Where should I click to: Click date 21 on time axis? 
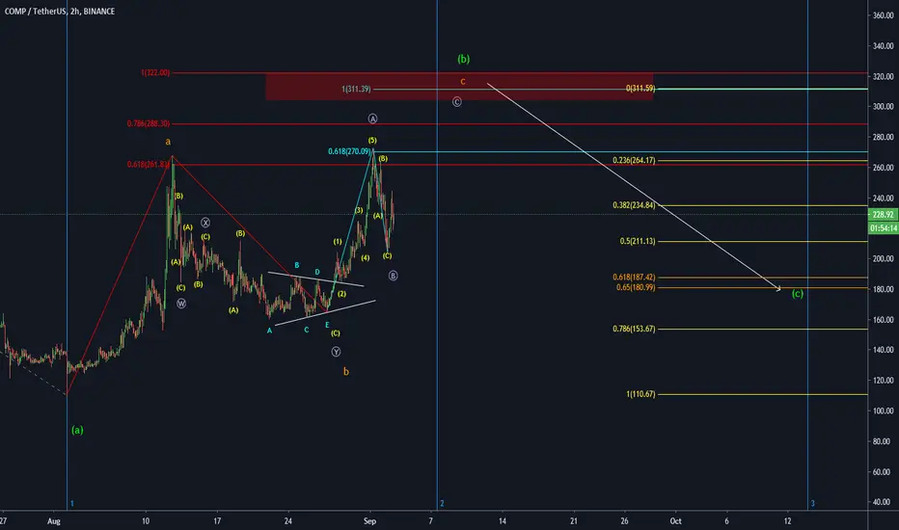[x=573, y=520]
